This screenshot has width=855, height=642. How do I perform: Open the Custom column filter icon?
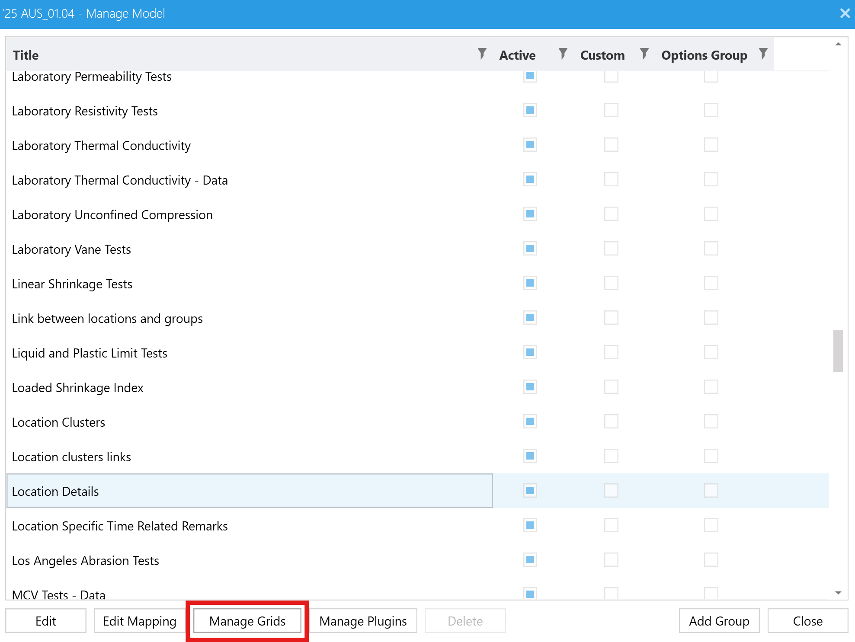[644, 54]
